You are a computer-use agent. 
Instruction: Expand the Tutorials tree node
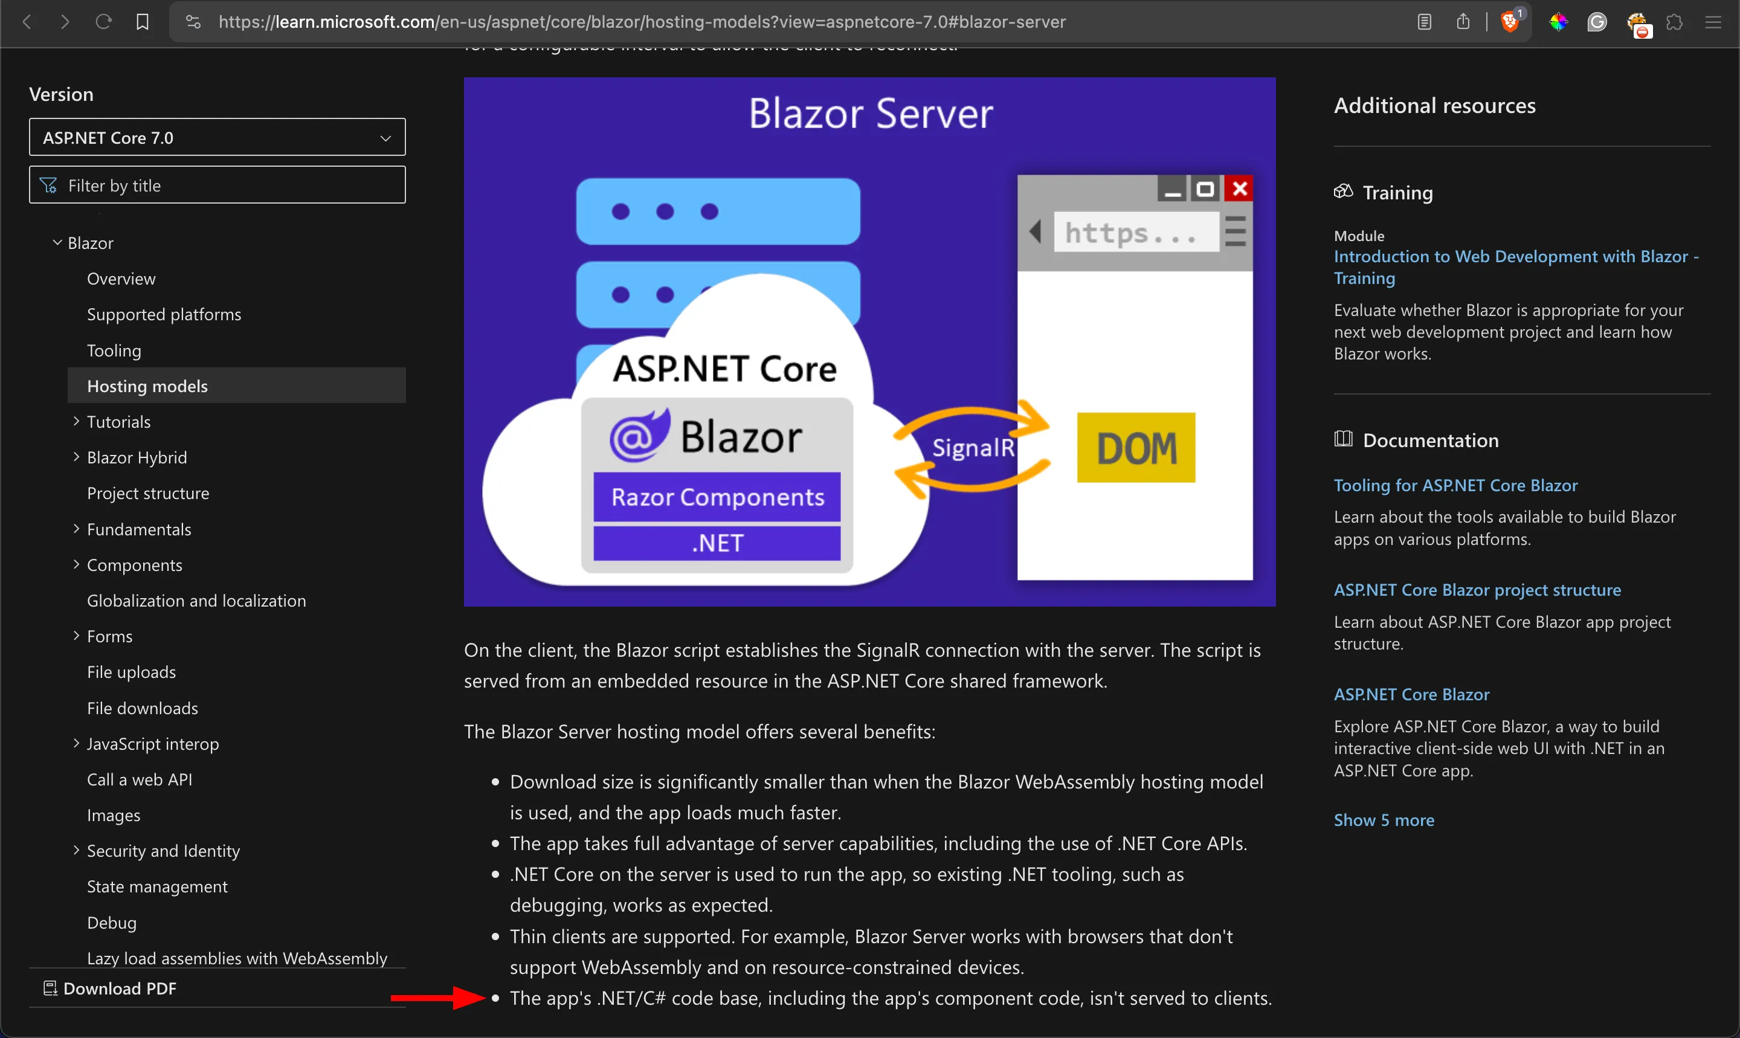point(76,421)
